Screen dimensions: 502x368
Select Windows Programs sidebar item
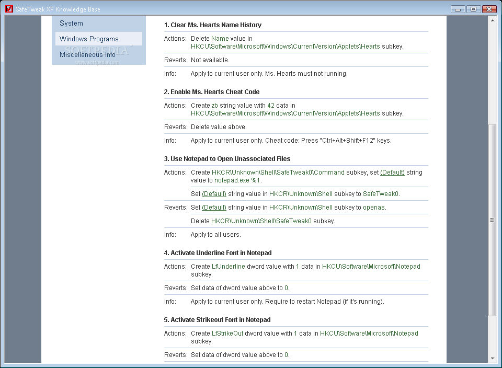(99, 39)
